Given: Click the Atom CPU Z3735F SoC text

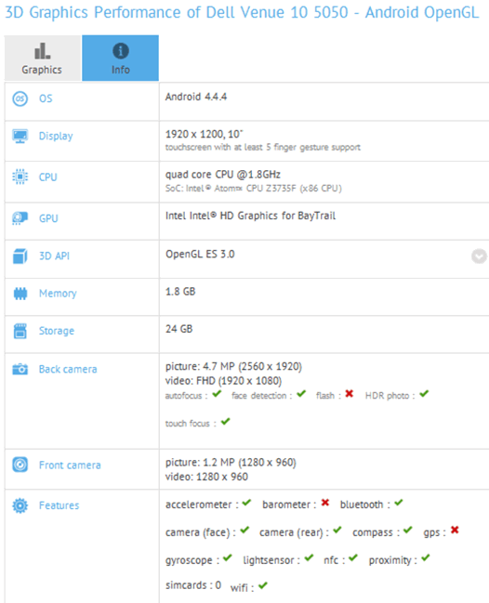Looking at the screenshot, I should click(254, 189).
